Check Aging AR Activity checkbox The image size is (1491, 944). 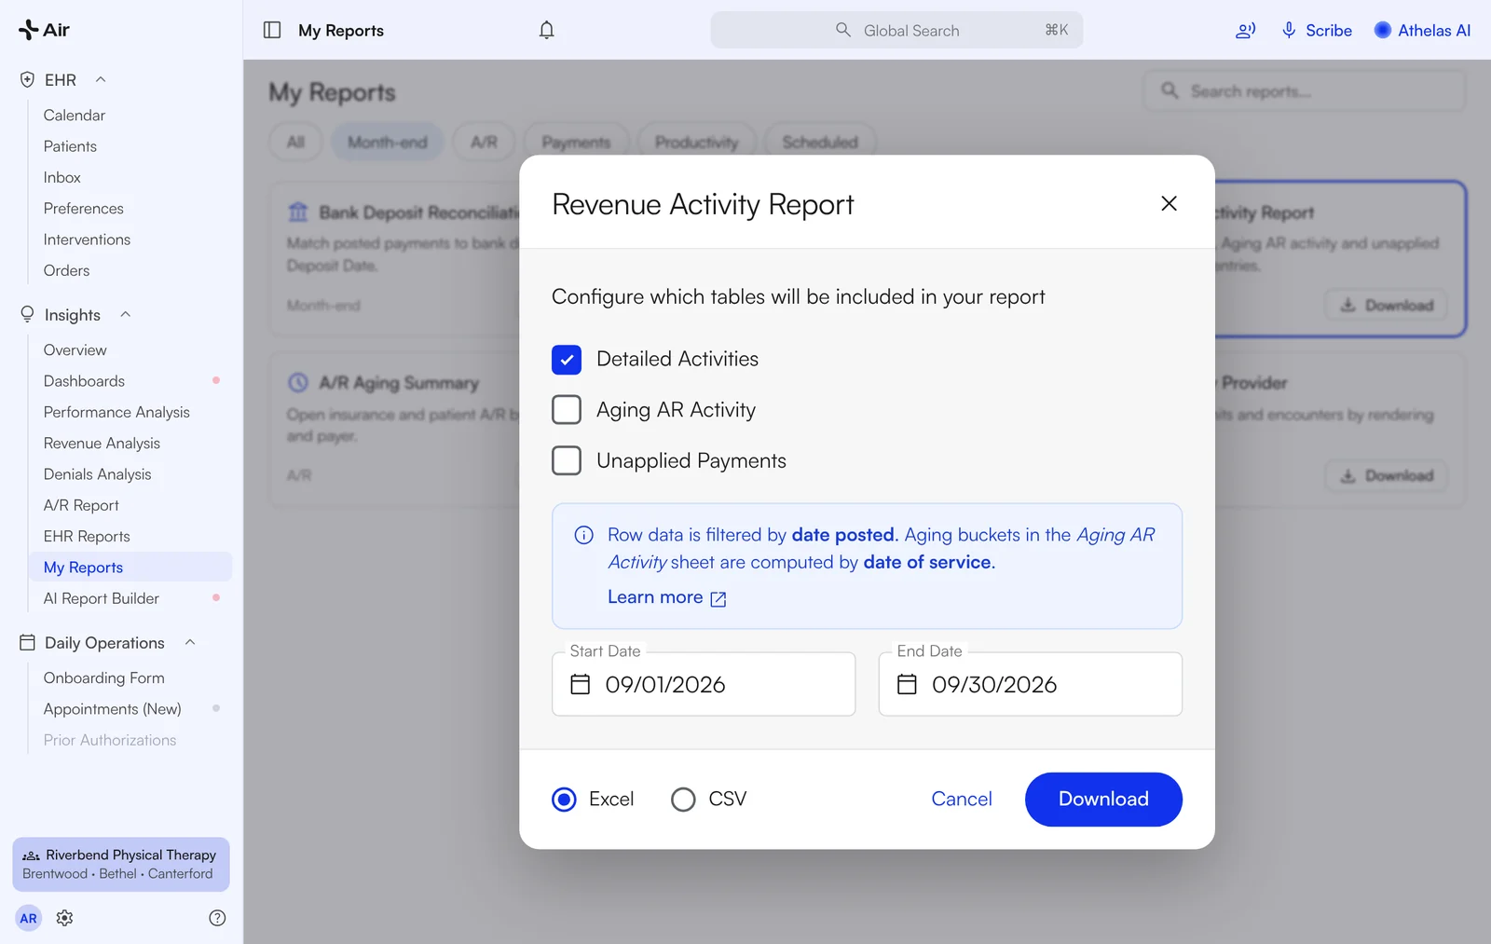567,410
